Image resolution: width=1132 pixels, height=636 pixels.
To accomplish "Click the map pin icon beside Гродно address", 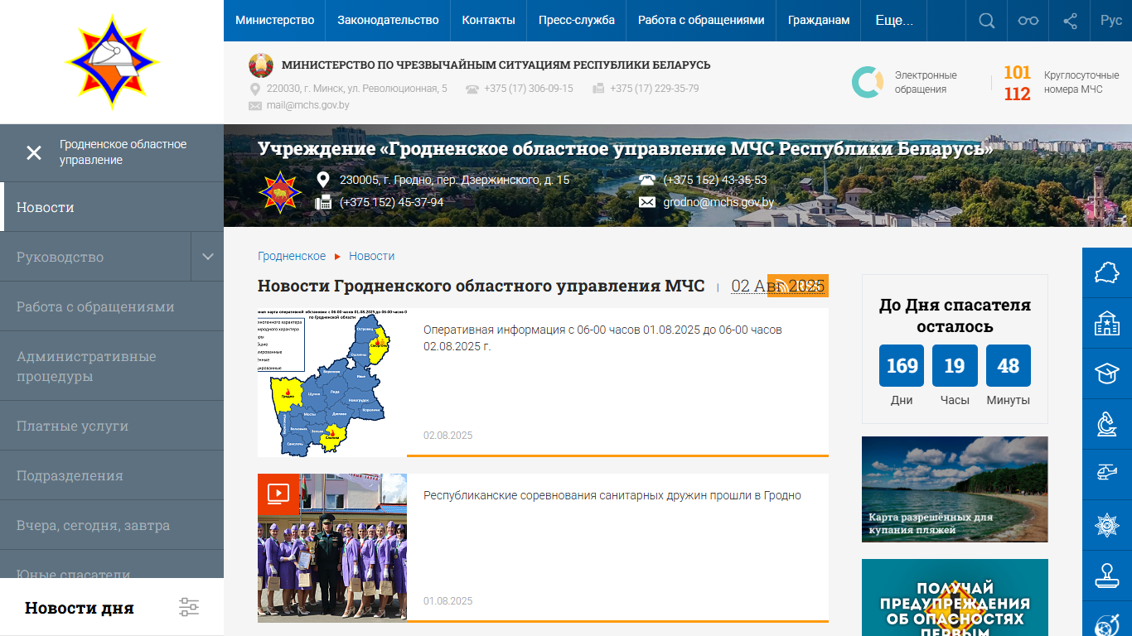I will tap(323, 180).
